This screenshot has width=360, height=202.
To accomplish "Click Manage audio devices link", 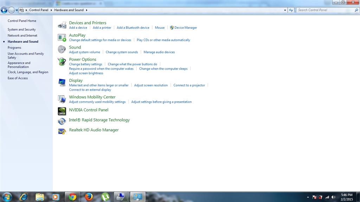I will [x=159, y=52].
